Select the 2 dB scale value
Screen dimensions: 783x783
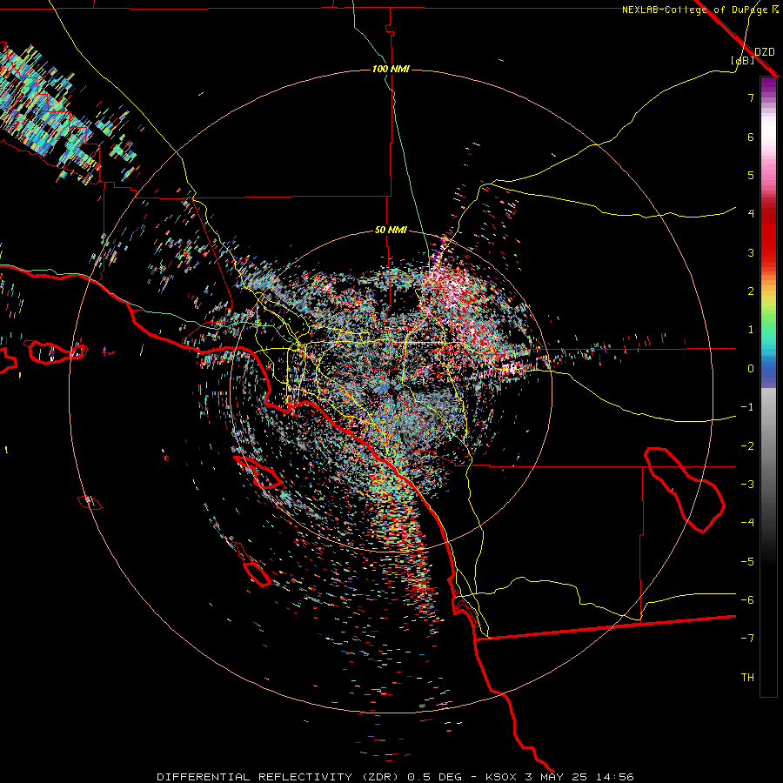point(751,291)
